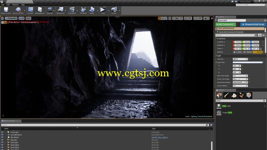The width and height of the screenshot is (267, 150).
Task: Collapse the Light Color property
Action: coord(216,62)
